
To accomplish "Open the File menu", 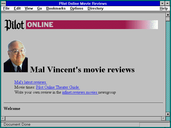I will tap(6, 9).
